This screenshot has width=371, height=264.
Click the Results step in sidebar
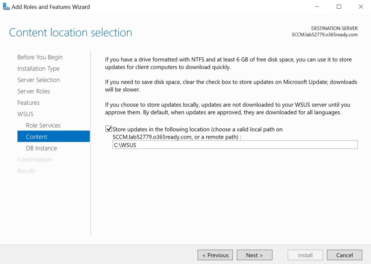(27, 171)
